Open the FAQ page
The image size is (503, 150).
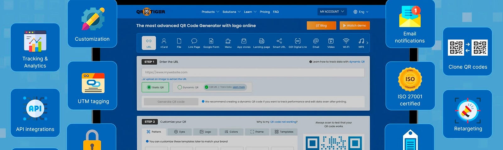tap(276, 12)
